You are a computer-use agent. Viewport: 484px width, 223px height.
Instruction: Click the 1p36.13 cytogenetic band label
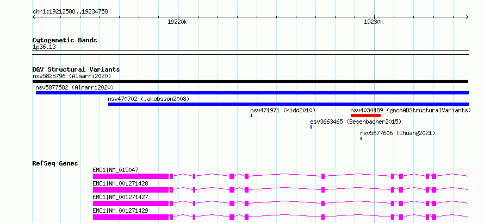44,47
